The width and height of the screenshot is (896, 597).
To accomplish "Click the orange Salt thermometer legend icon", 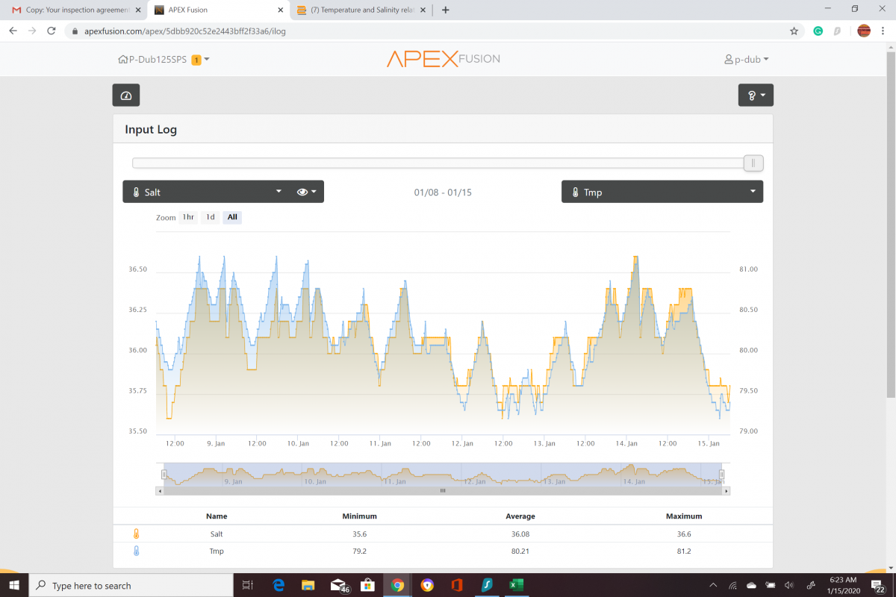I will click(x=136, y=534).
